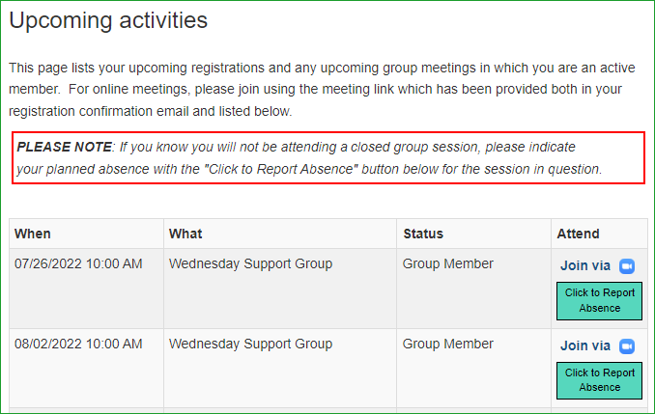Click the intro paragraph about upcoming registrations

pos(322,90)
